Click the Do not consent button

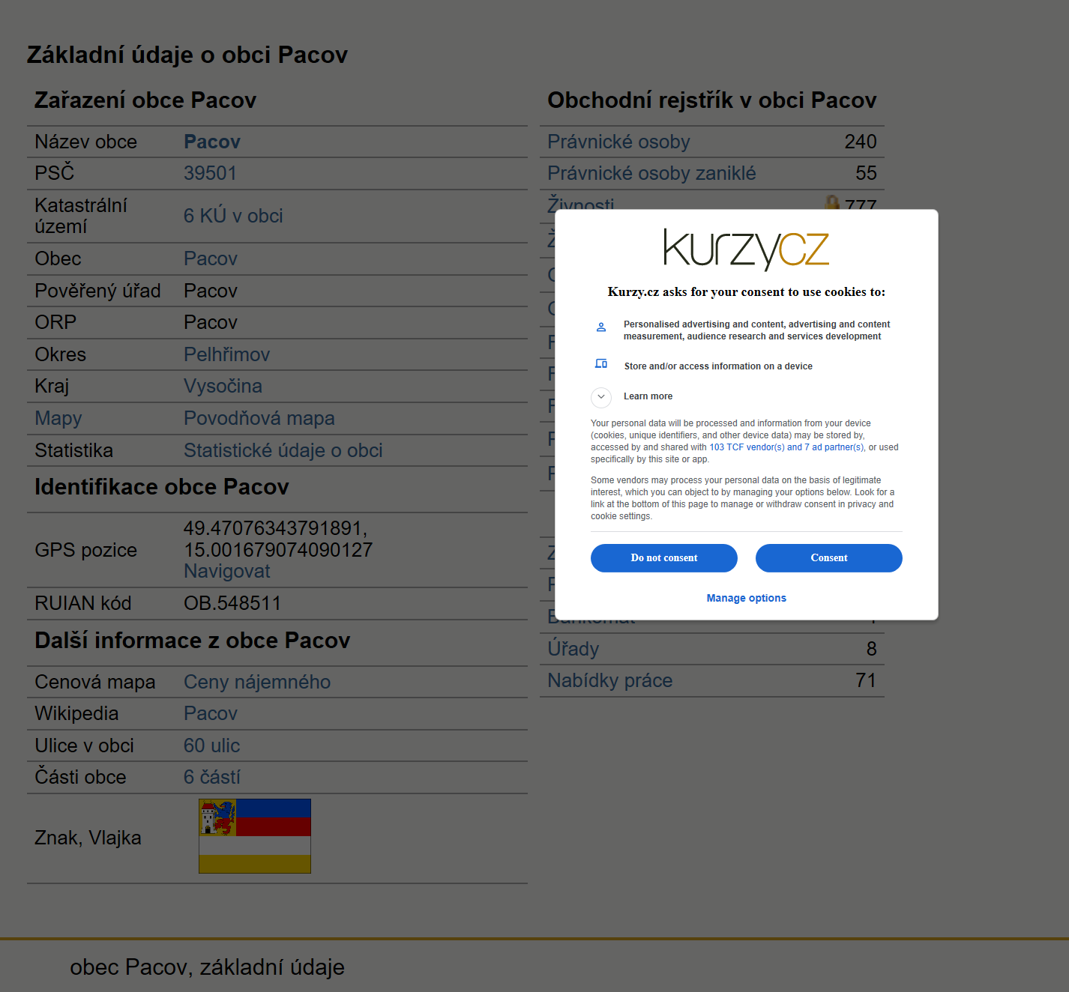(663, 558)
